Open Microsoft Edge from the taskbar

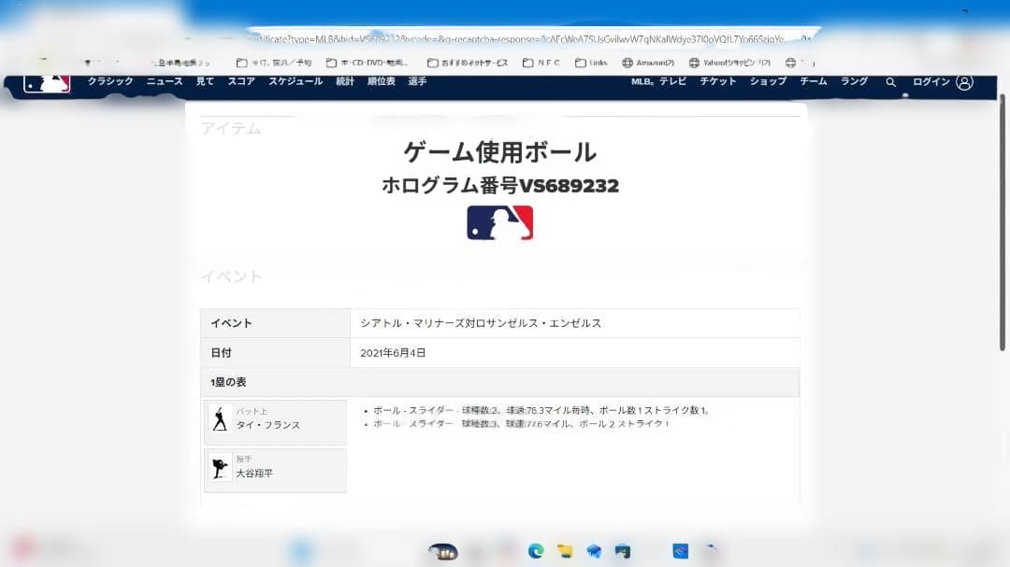pyautogui.click(x=535, y=551)
